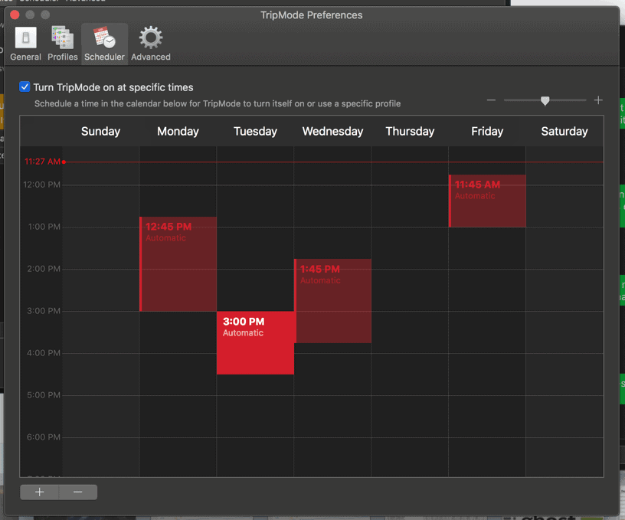Click the schedule description text below checkbox
This screenshot has width=625, height=520.
pyautogui.click(x=218, y=103)
